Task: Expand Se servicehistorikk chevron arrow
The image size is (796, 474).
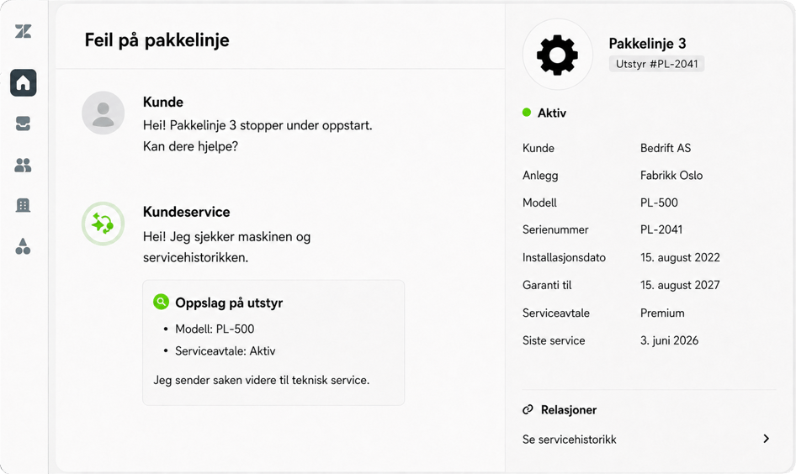Action: 766,439
